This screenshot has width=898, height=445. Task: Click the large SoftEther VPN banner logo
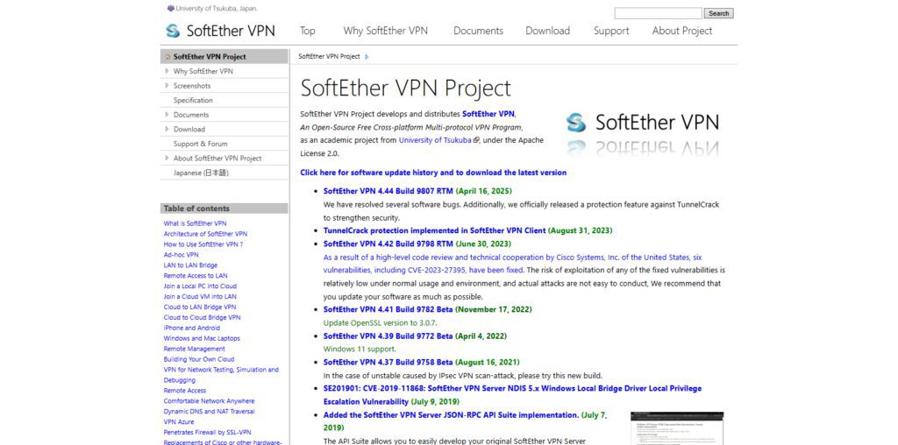pyautogui.click(x=642, y=134)
